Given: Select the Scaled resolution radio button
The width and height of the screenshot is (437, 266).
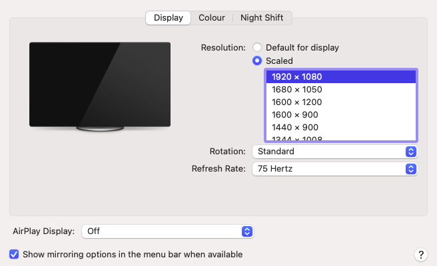Looking at the screenshot, I should 257,61.
